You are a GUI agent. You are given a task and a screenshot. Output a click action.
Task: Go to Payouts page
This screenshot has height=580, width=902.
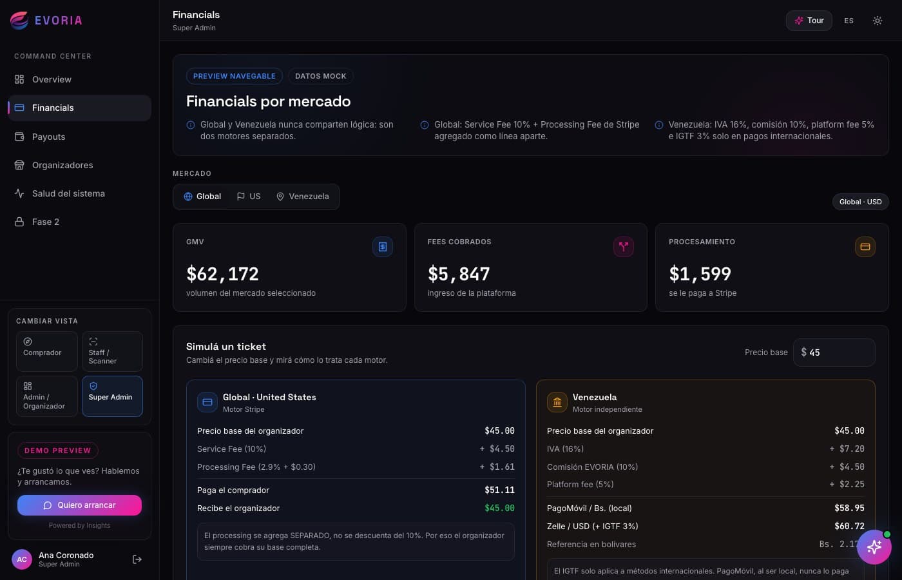[x=79, y=137]
